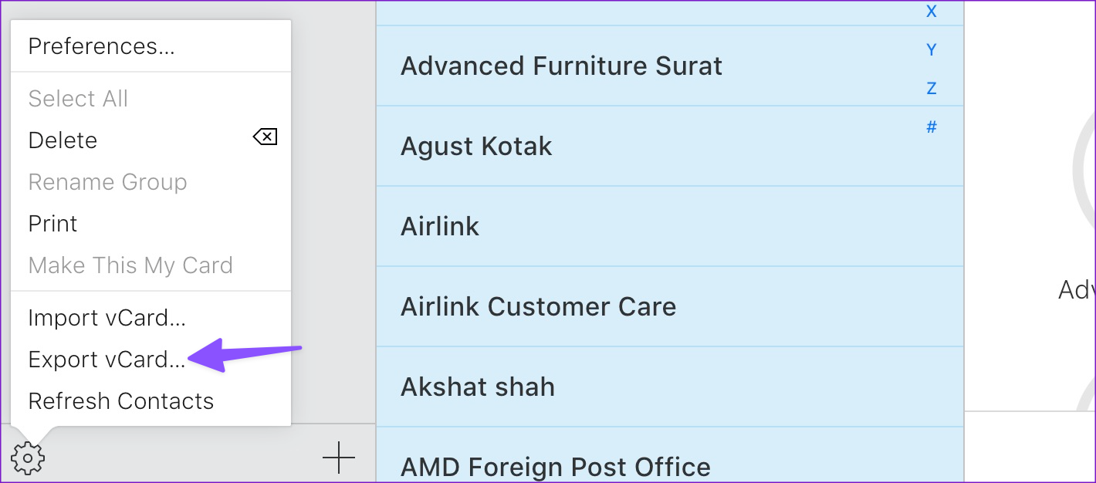The height and width of the screenshot is (483, 1096).
Task: Jump to letter X in index
Action: (932, 12)
